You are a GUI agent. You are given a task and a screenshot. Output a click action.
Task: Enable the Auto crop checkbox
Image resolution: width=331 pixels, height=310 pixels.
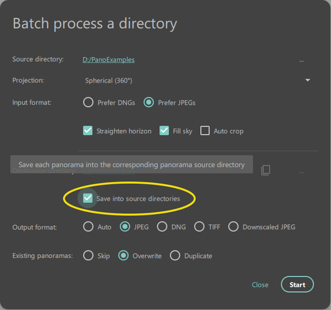point(205,131)
